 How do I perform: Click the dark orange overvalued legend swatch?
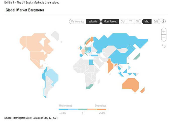click(101, 109)
